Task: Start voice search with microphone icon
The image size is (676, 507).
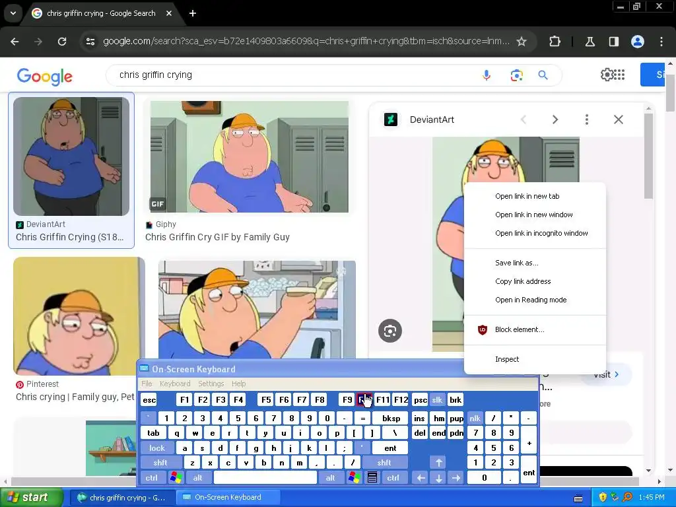Action: [487, 75]
